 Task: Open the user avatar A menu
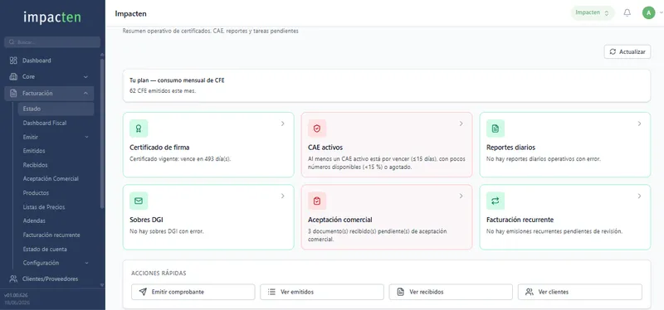[648, 12]
